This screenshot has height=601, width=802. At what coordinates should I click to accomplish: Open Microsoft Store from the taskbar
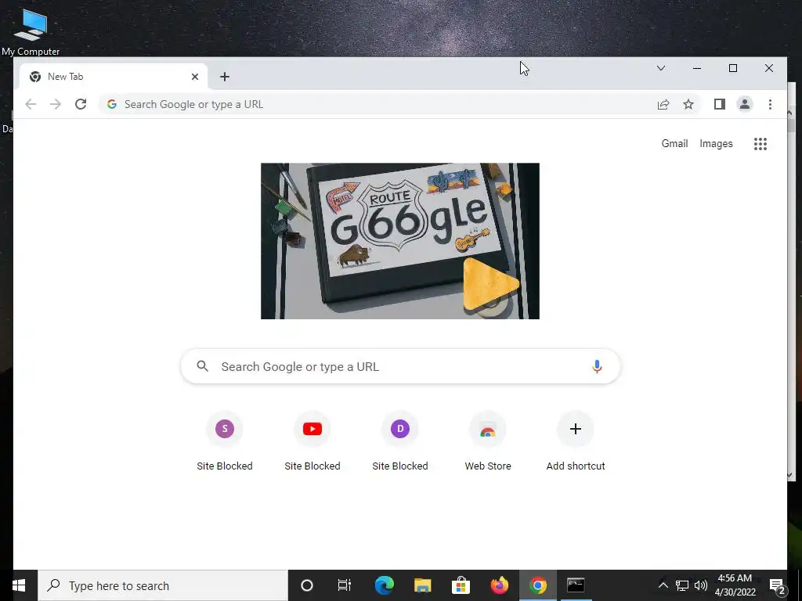(461, 585)
